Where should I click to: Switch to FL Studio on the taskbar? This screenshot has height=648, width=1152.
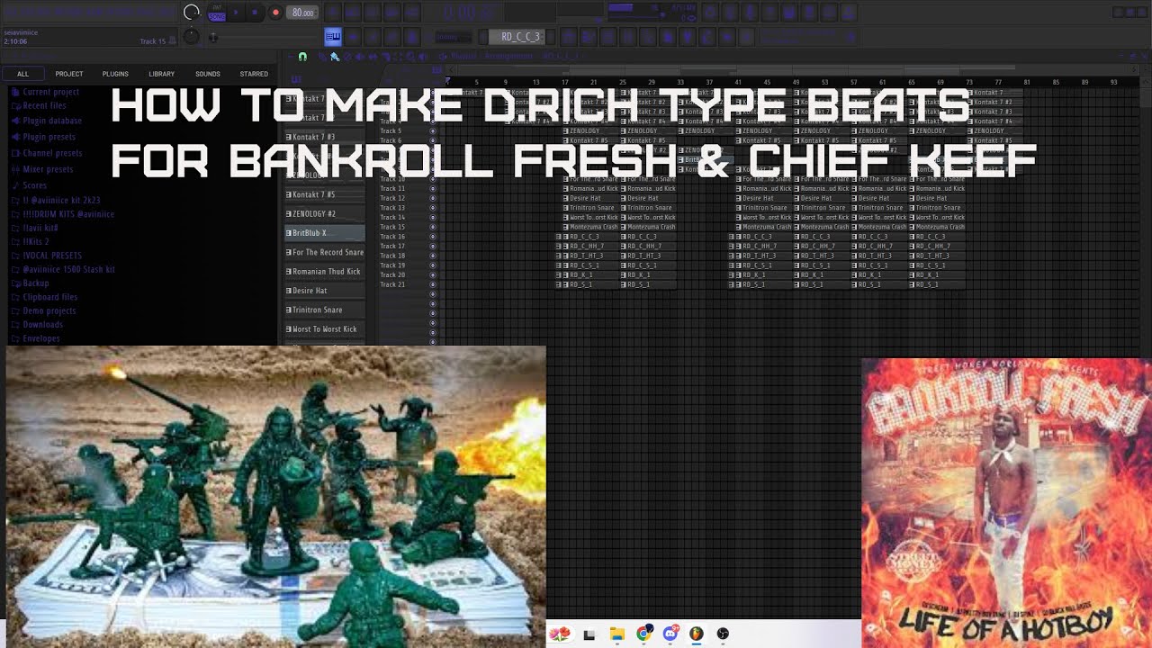[697, 634]
